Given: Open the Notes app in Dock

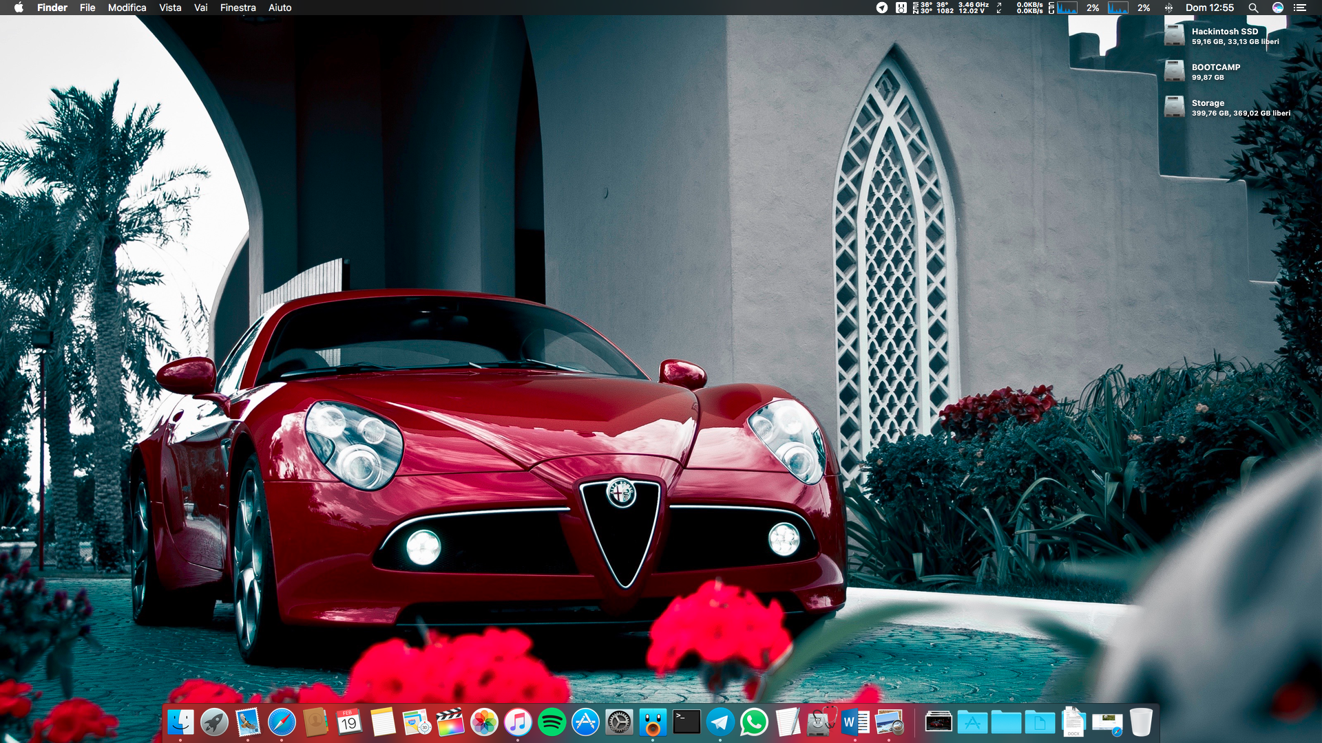Looking at the screenshot, I should (383, 722).
